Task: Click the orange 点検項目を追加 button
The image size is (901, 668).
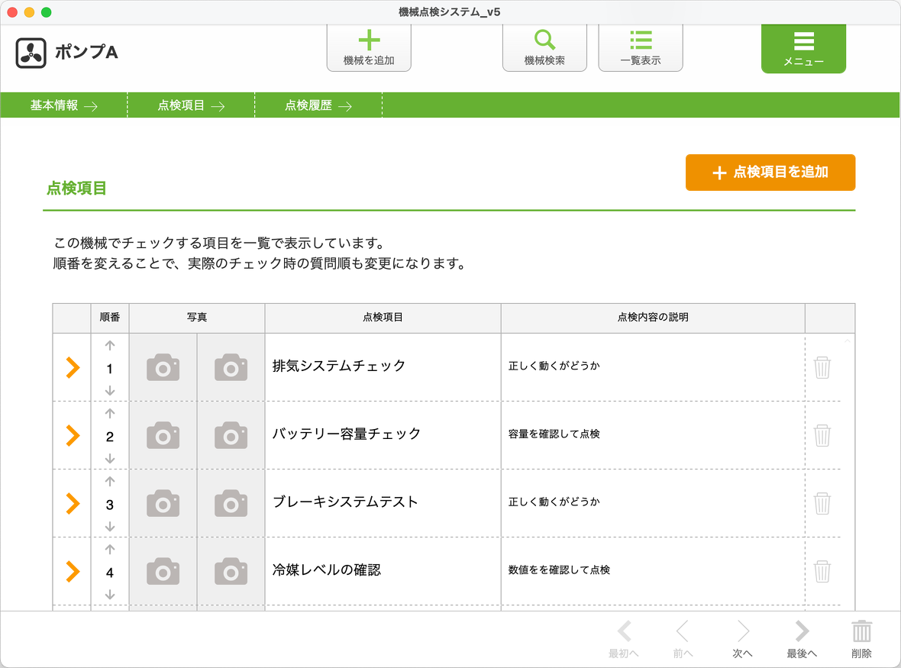Action: coord(770,173)
